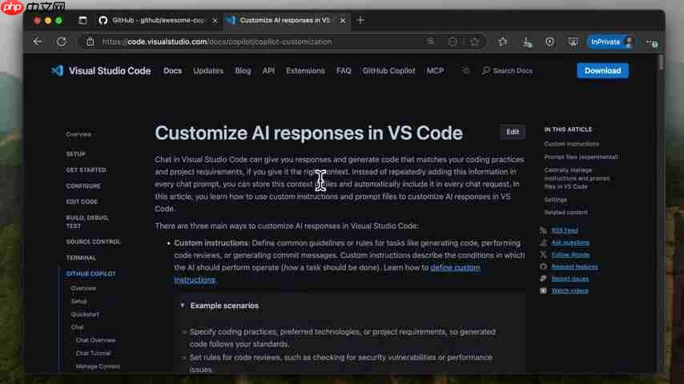Select the Customize AI responses tab
Viewport: 684px width, 384px height.
pyautogui.click(x=287, y=21)
